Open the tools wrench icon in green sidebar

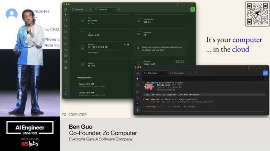pos(66,50)
